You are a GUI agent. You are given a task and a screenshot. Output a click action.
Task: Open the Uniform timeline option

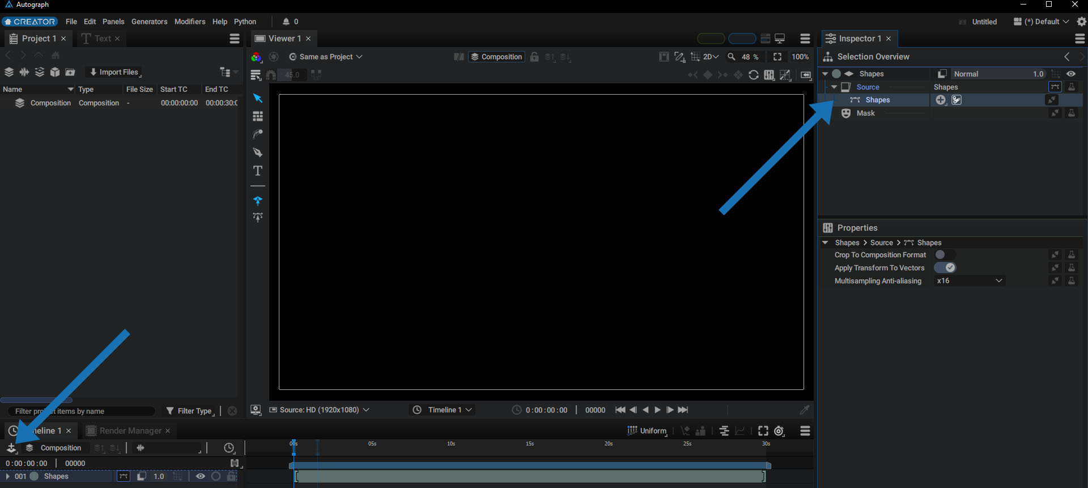[647, 431]
